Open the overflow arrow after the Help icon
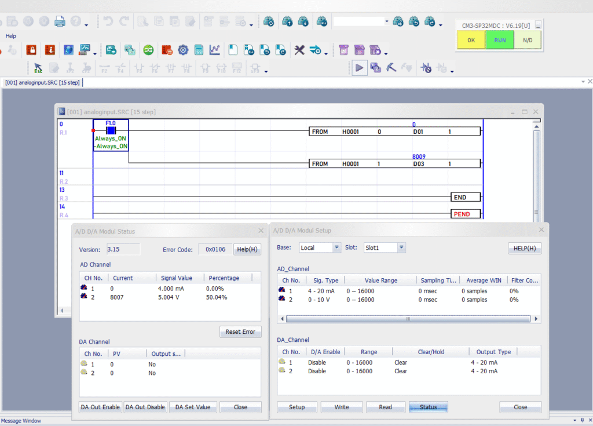 click(x=86, y=26)
